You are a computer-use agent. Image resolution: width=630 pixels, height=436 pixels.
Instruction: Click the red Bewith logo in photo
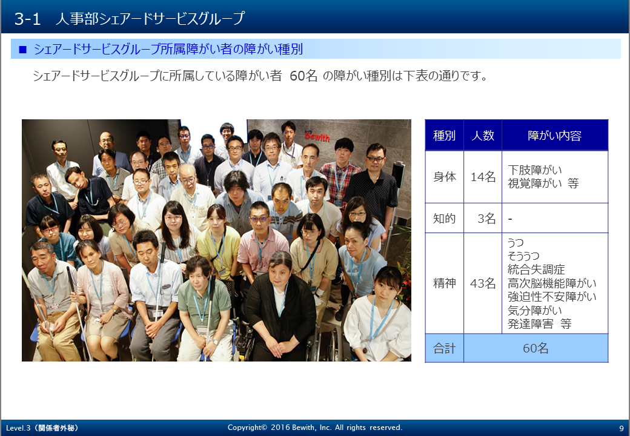(x=317, y=136)
